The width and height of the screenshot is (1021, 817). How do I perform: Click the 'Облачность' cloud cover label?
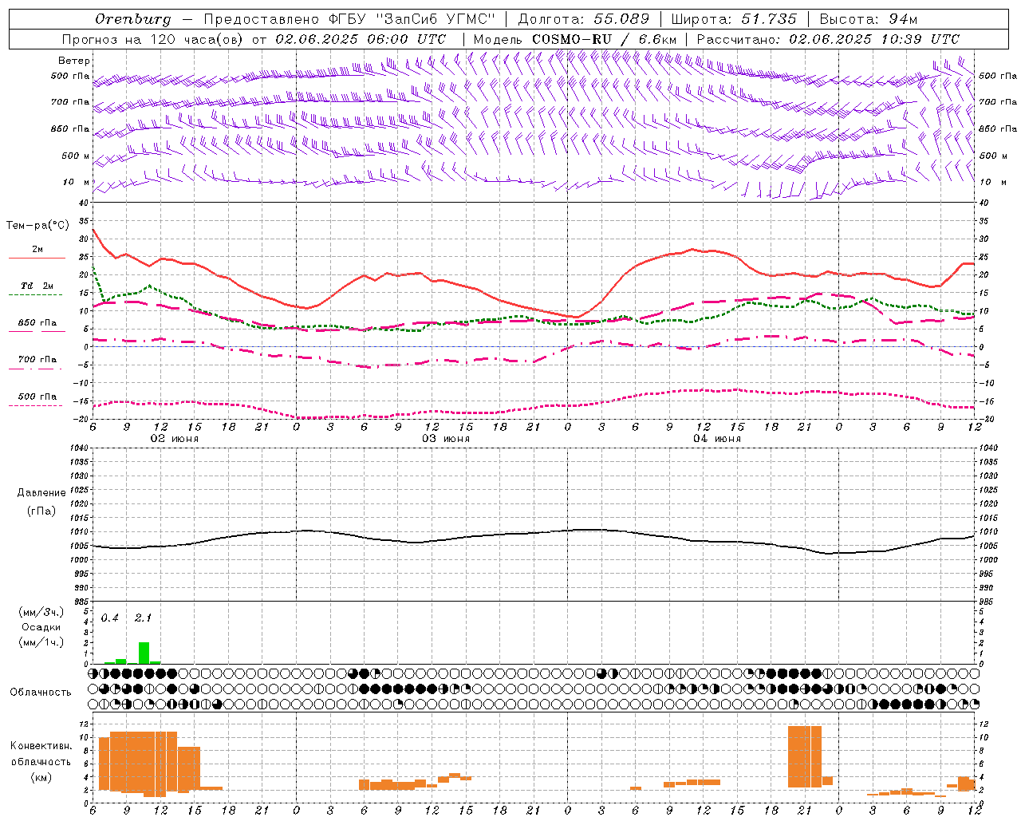[41, 693]
